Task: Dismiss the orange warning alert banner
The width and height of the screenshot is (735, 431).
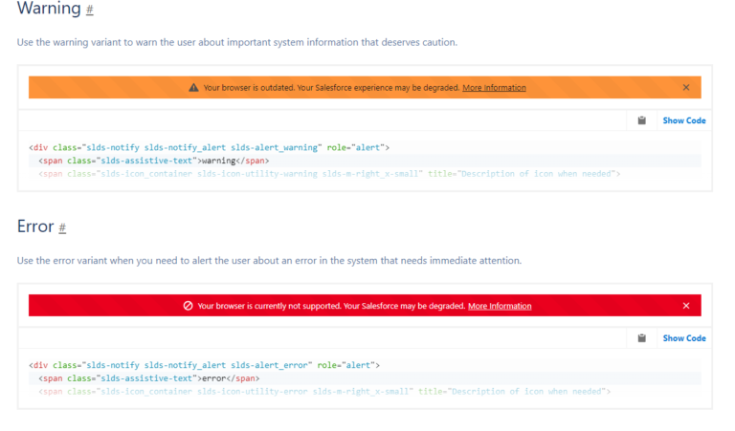Action: coord(686,88)
